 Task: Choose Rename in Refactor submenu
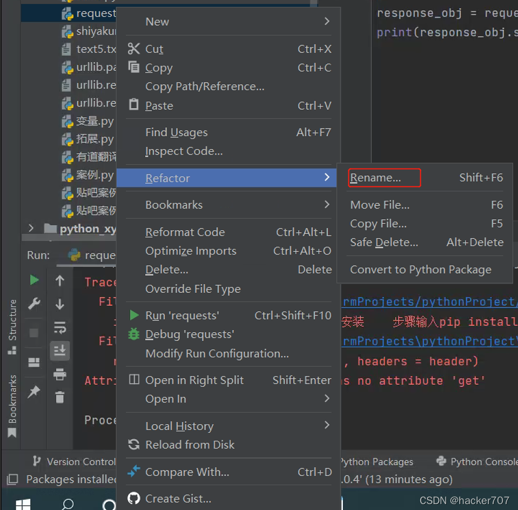(426, 178)
